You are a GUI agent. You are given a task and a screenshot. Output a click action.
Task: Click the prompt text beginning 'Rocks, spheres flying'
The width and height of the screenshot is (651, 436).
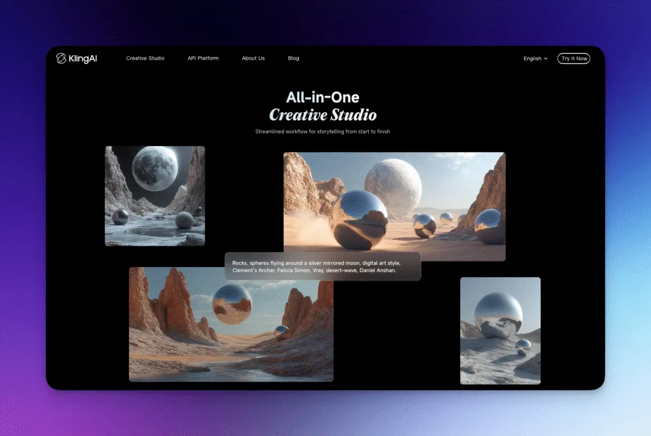click(316, 267)
